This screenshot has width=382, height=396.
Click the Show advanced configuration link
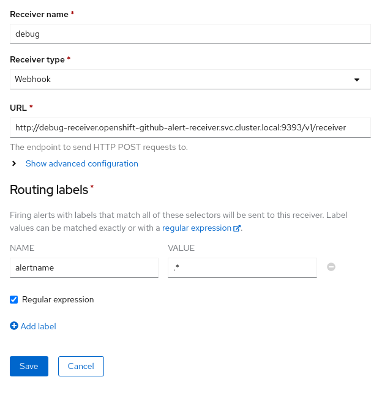(81, 164)
